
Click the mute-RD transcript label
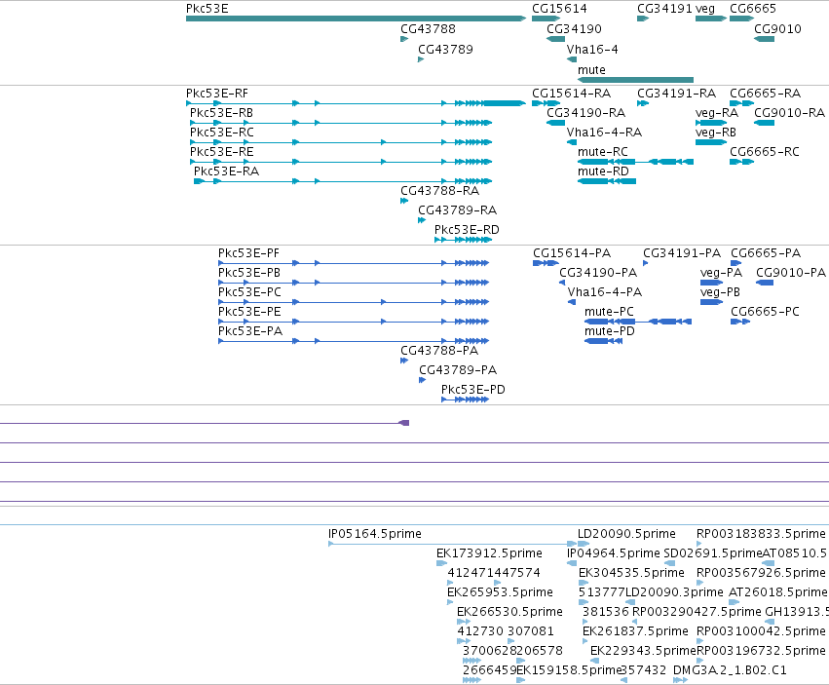[x=603, y=171]
